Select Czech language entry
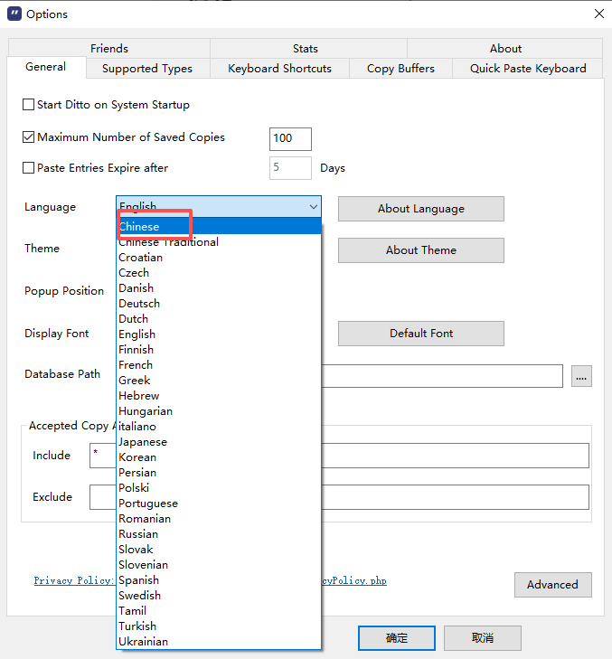612x659 pixels. pos(219,273)
